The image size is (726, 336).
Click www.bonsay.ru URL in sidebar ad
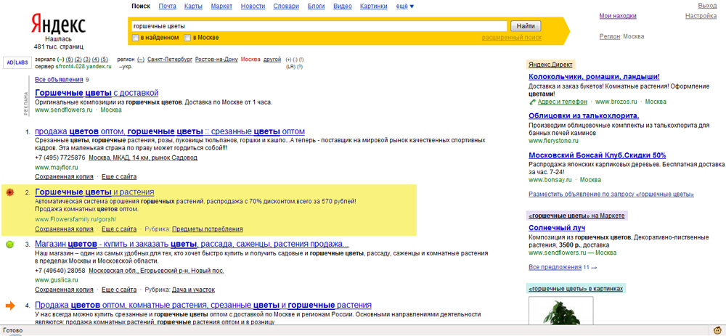pos(550,179)
